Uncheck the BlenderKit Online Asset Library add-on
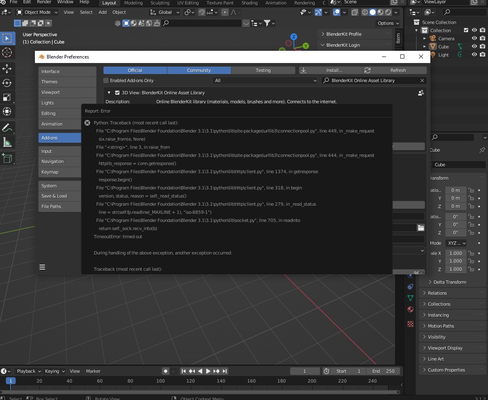The width and height of the screenshot is (488, 400). 117,93
